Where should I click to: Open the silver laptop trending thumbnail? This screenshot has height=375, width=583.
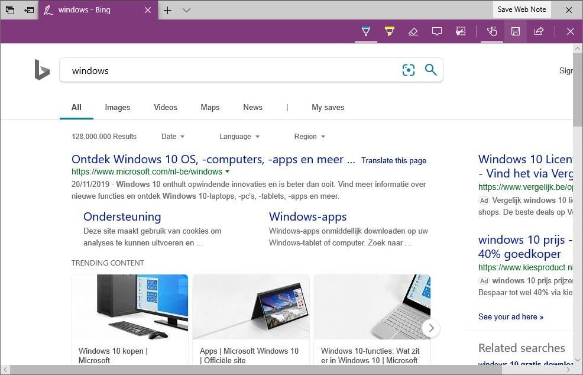point(372,307)
